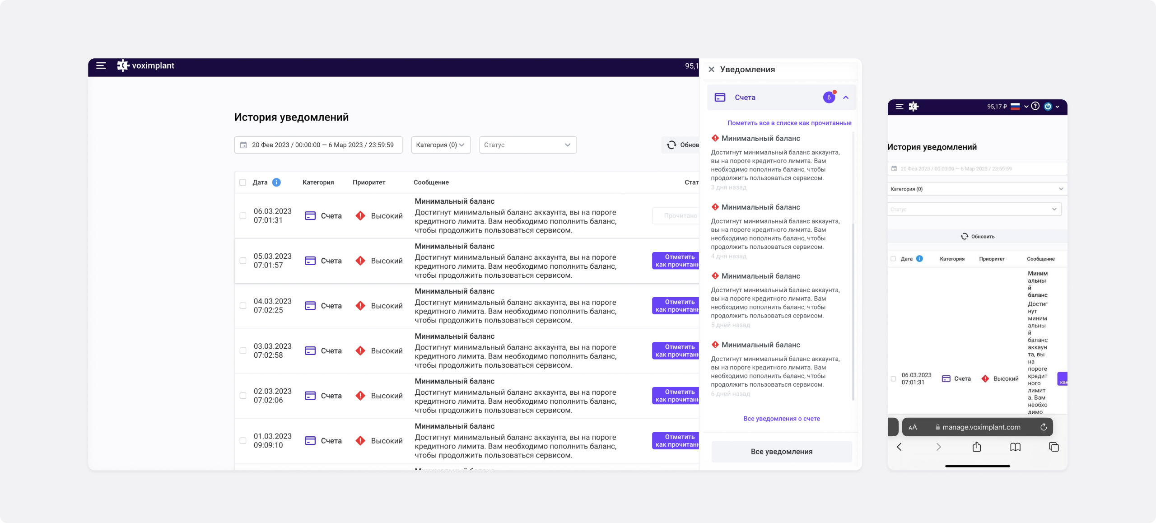This screenshot has height=523, width=1156.
Task: Tick the select-all checkbox in table header
Action: (243, 182)
